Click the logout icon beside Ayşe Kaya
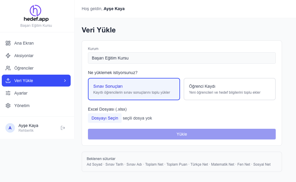Image resolution: width=296 pixels, height=182 pixels. click(x=63, y=128)
